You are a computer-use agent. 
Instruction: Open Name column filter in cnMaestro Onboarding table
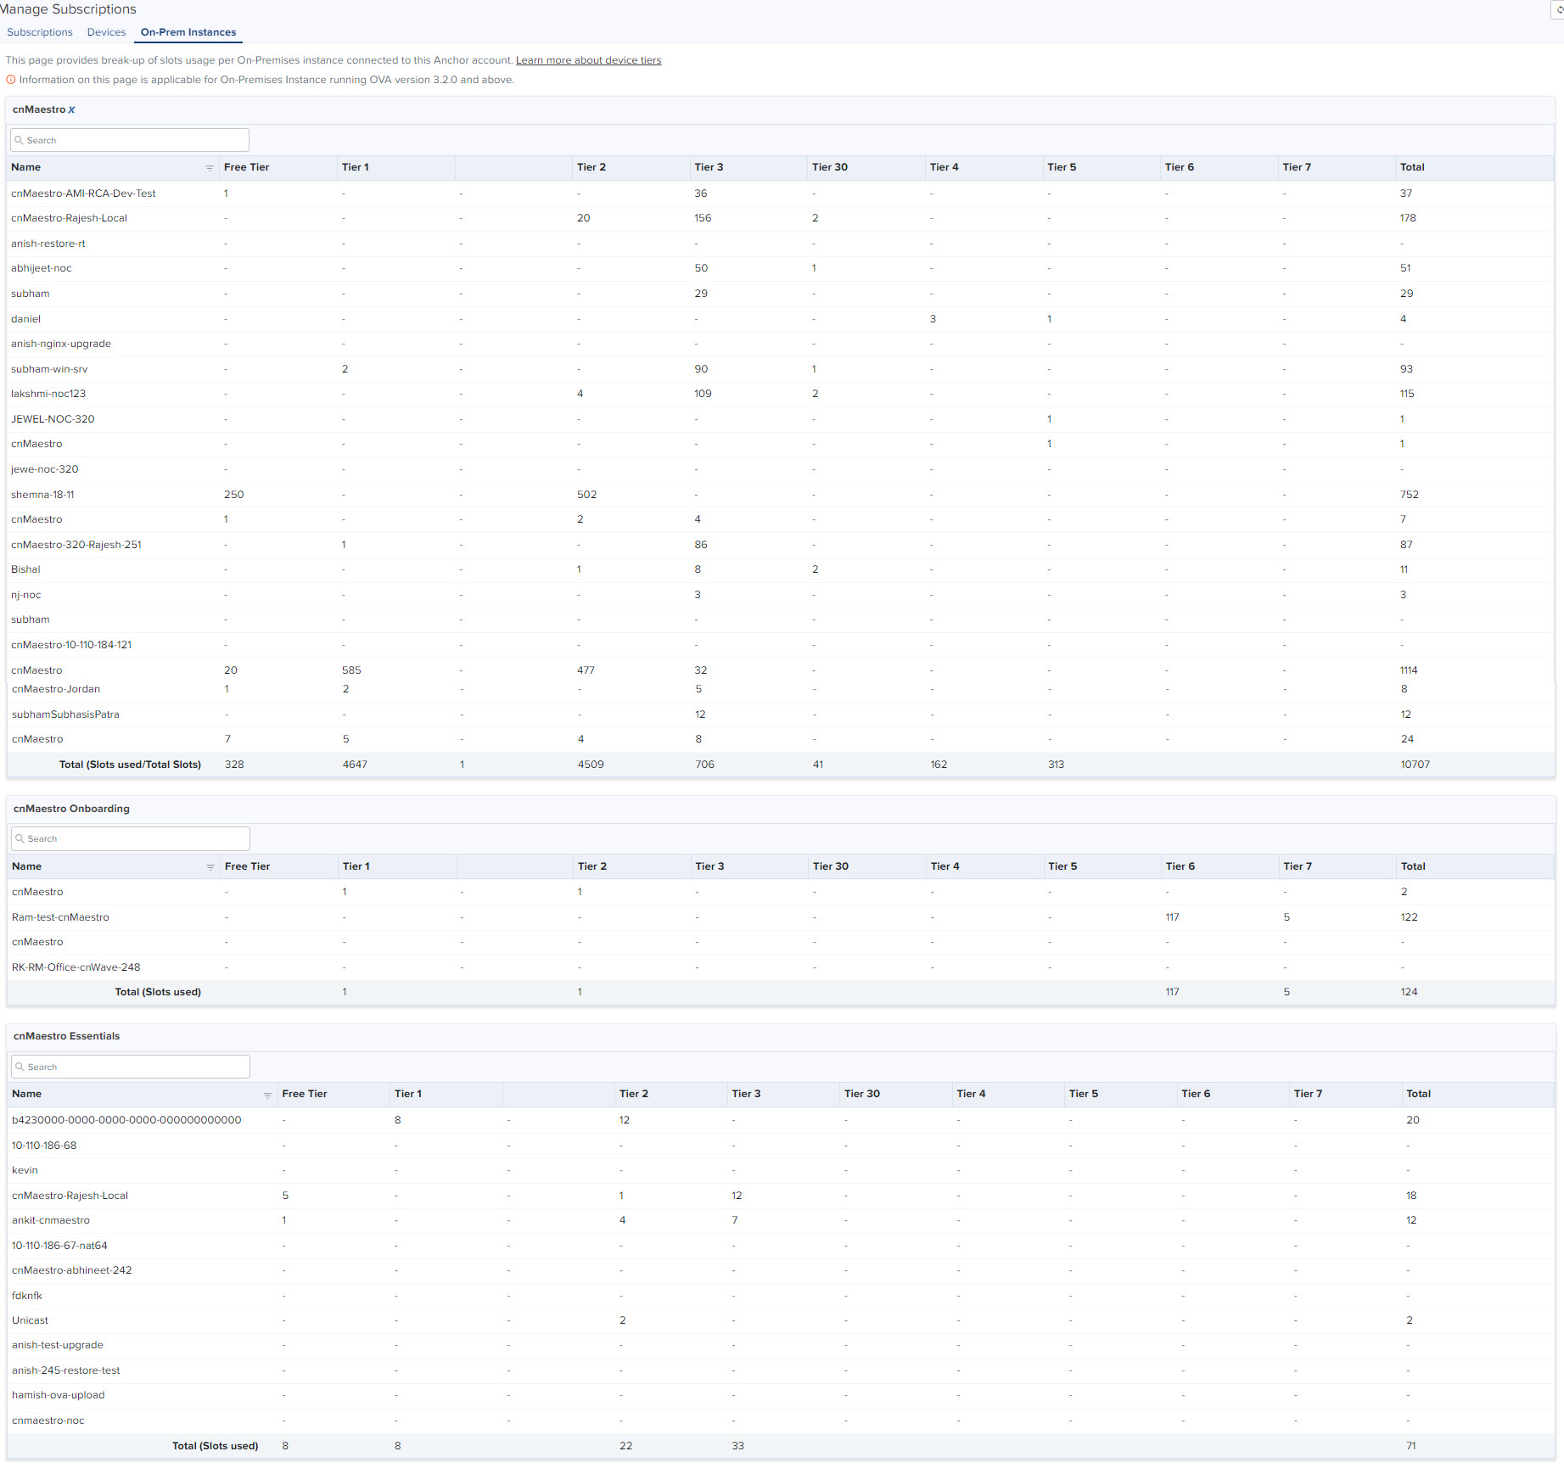(210, 867)
